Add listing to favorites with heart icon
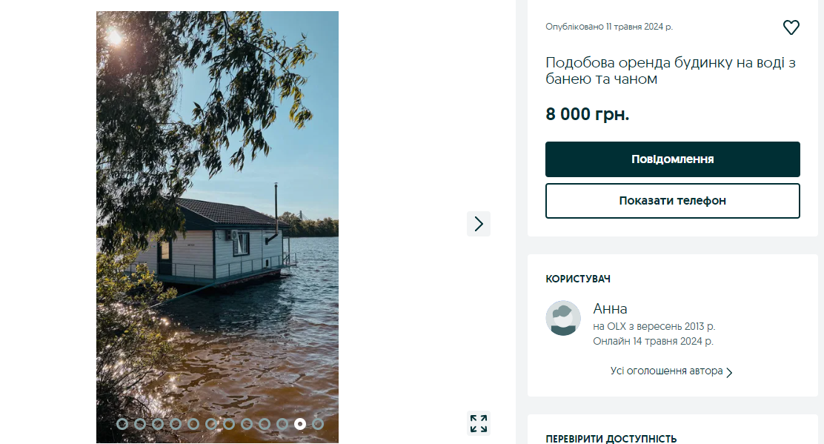The height and width of the screenshot is (444, 824). (x=791, y=27)
